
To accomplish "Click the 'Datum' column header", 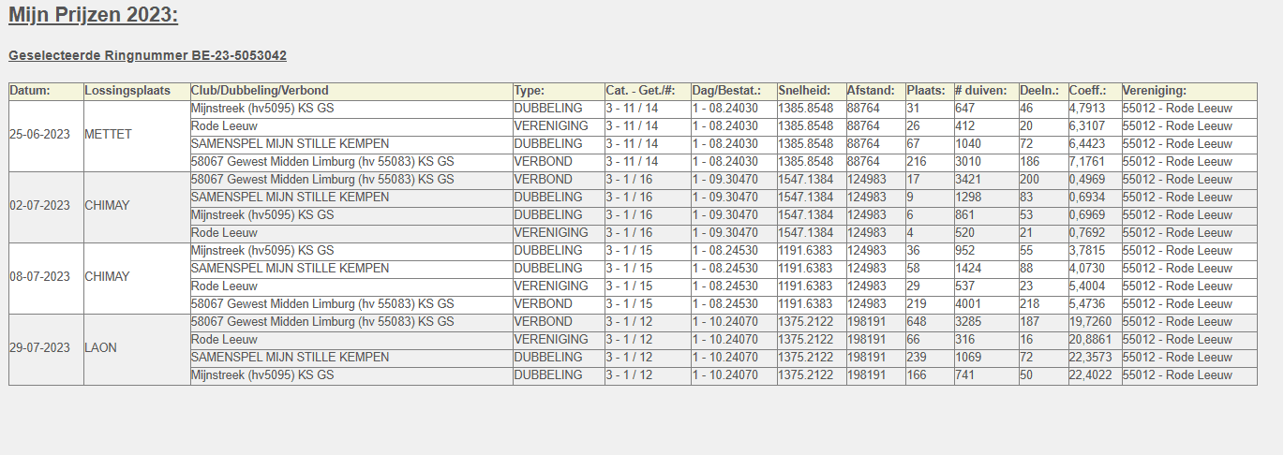I will (x=29, y=91).
